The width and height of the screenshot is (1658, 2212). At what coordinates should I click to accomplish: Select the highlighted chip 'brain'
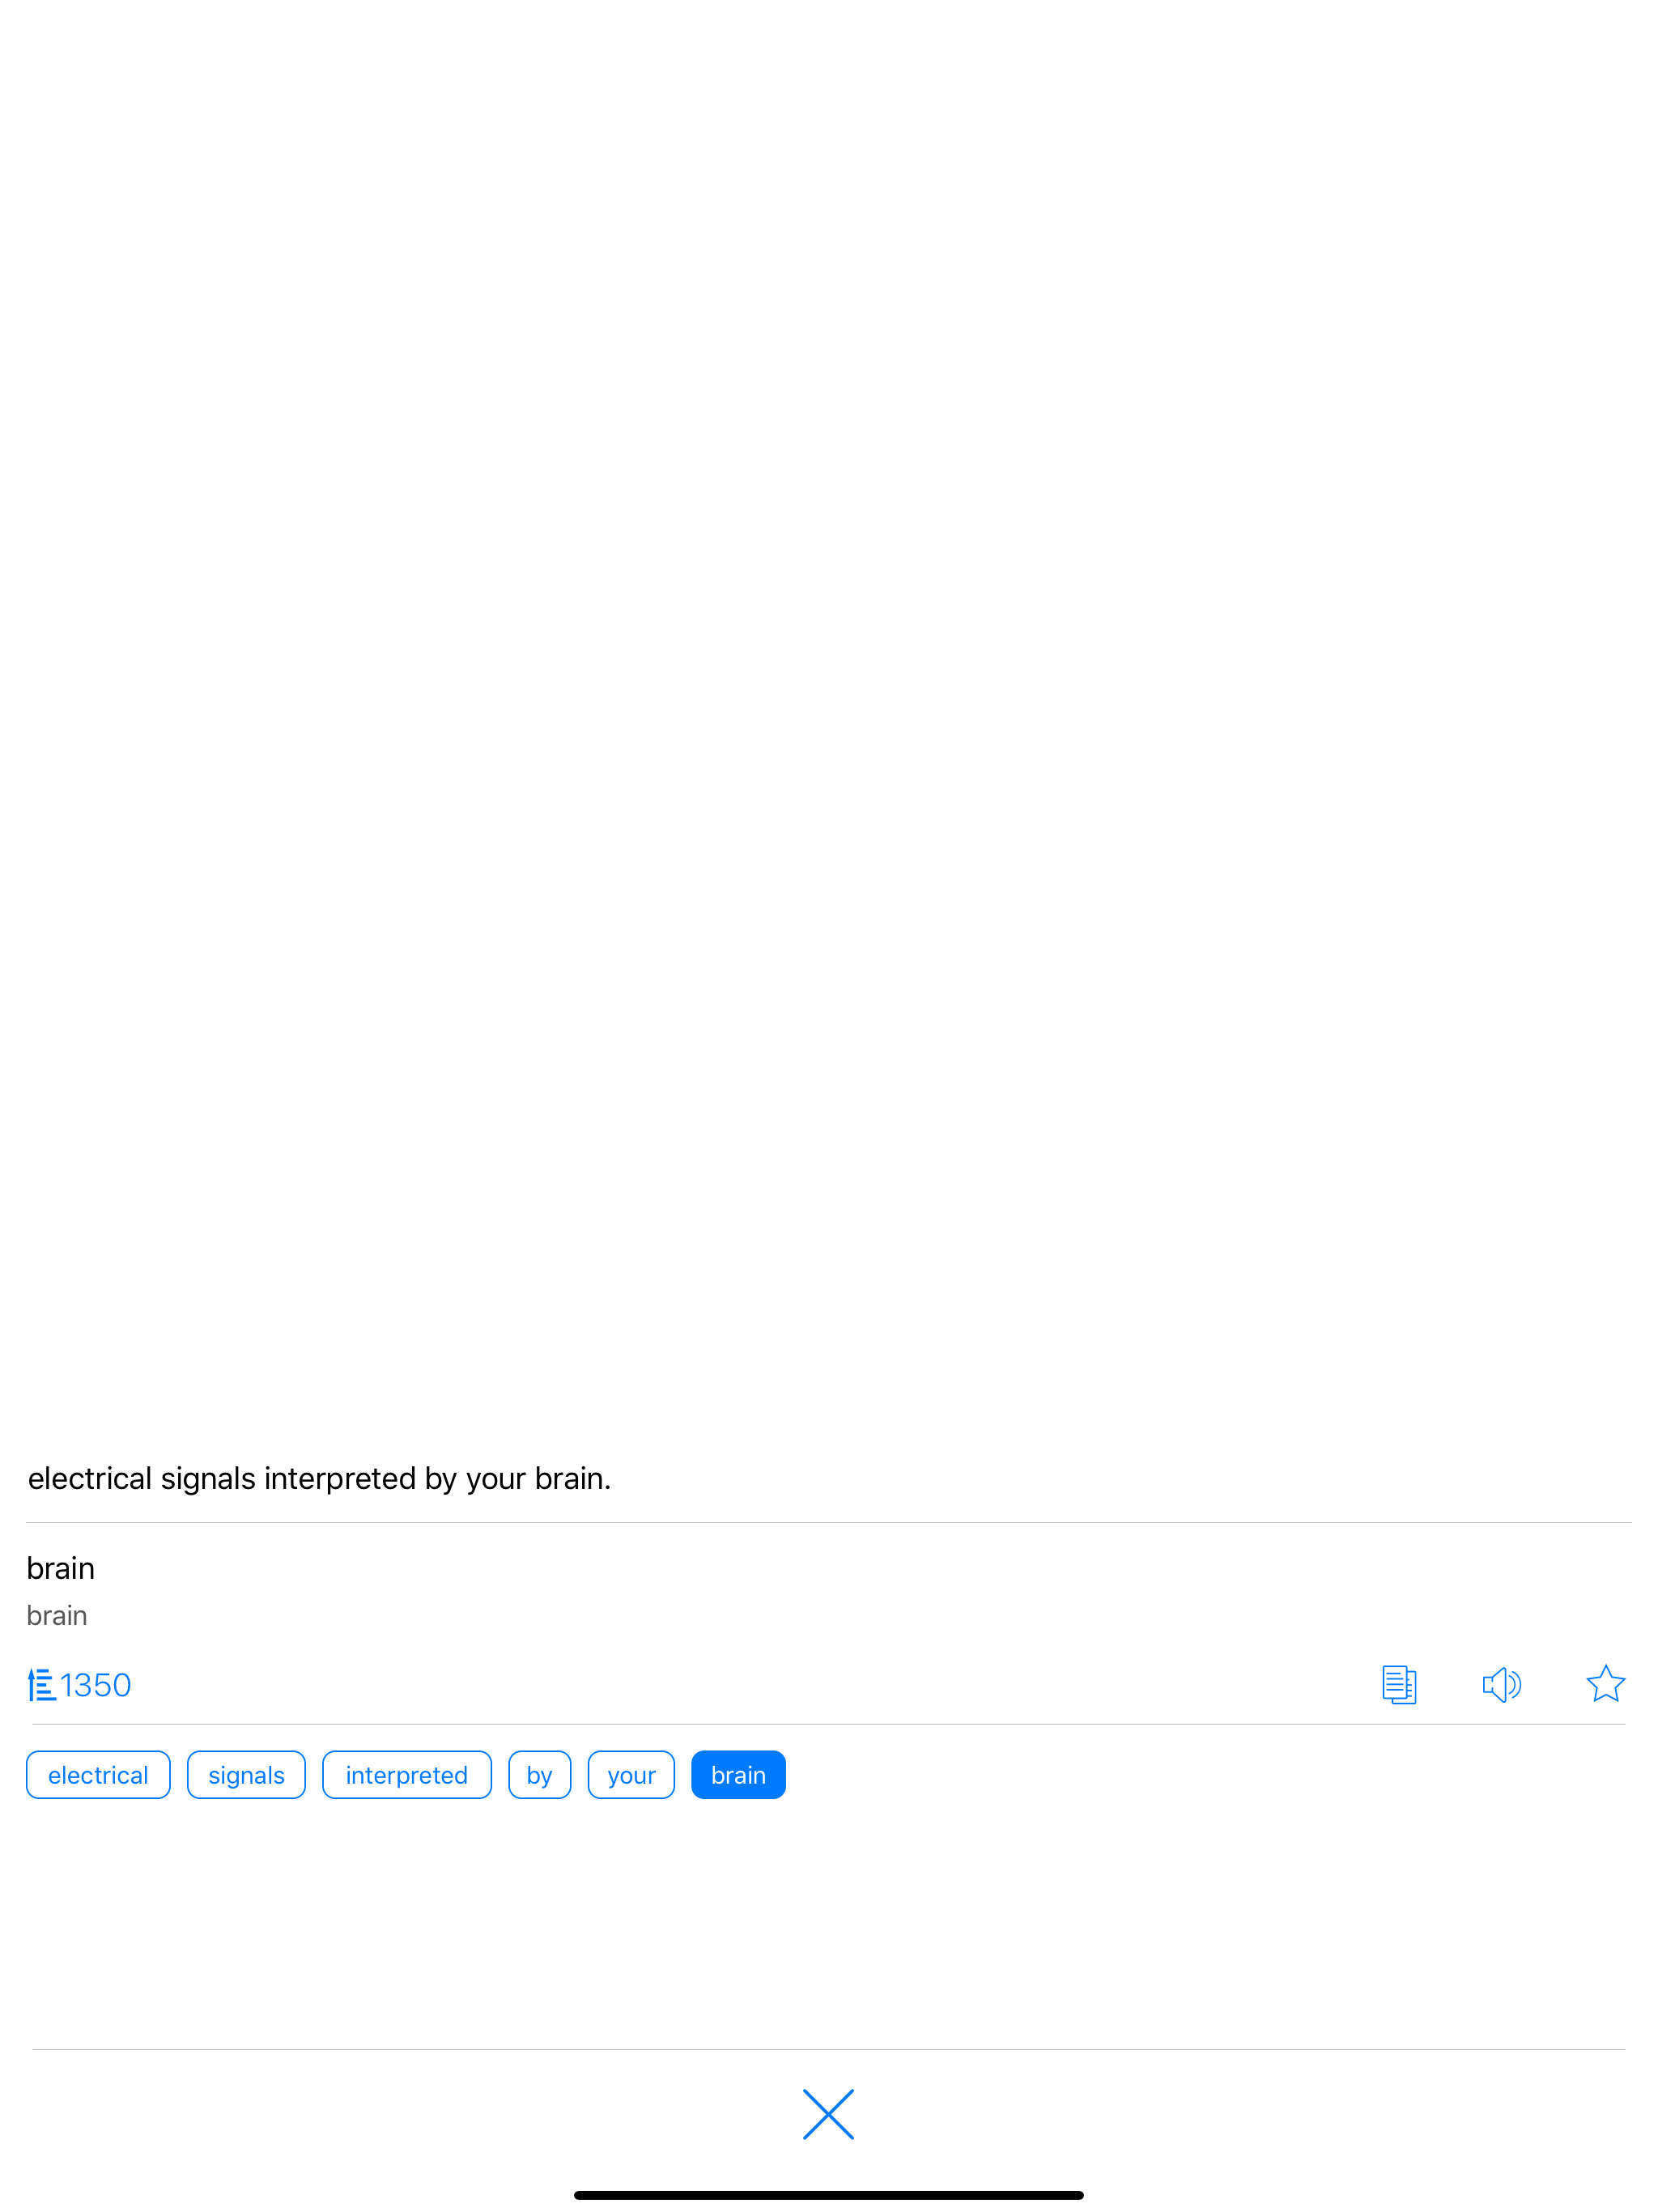click(x=738, y=1775)
